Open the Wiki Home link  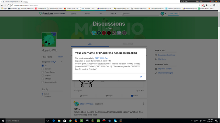pos(162,59)
